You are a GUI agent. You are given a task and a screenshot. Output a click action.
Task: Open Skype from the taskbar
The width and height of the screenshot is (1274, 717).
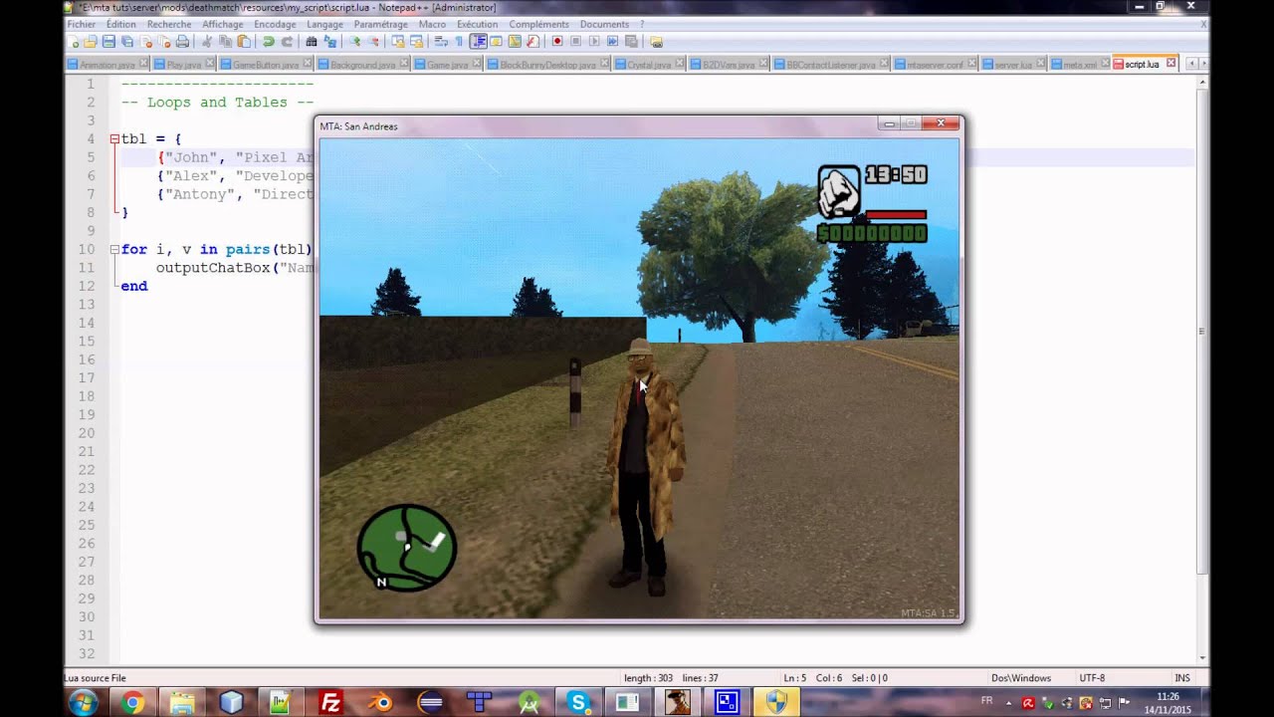(578, 703)
